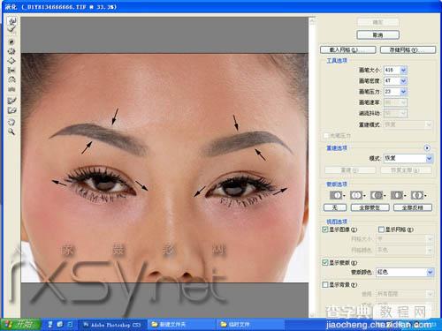Click the brush density value field
This screenshot has height=331, width=442.
point(392,80)
